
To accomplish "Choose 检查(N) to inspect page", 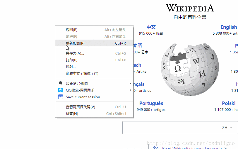I will pyautogui.click(x=94, y=114).
